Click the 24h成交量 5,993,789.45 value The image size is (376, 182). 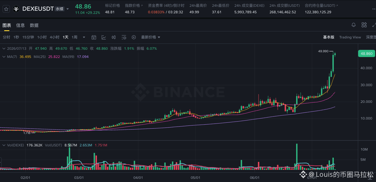pos(246,12)
